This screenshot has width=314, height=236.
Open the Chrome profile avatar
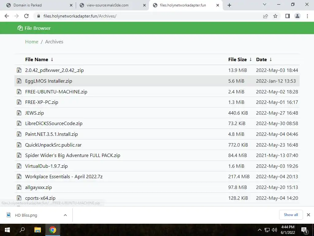pos(297,16)
